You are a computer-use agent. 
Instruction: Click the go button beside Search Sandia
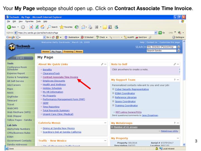[x=179, y=51]
